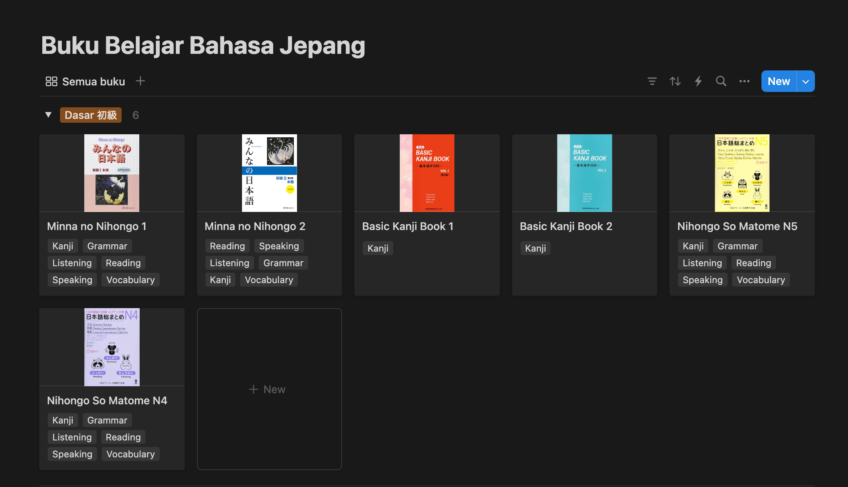Open Nihongo So Matome N5 yellow cover
Viewport: 848px width, 487px height.
[x=742, y=173]
